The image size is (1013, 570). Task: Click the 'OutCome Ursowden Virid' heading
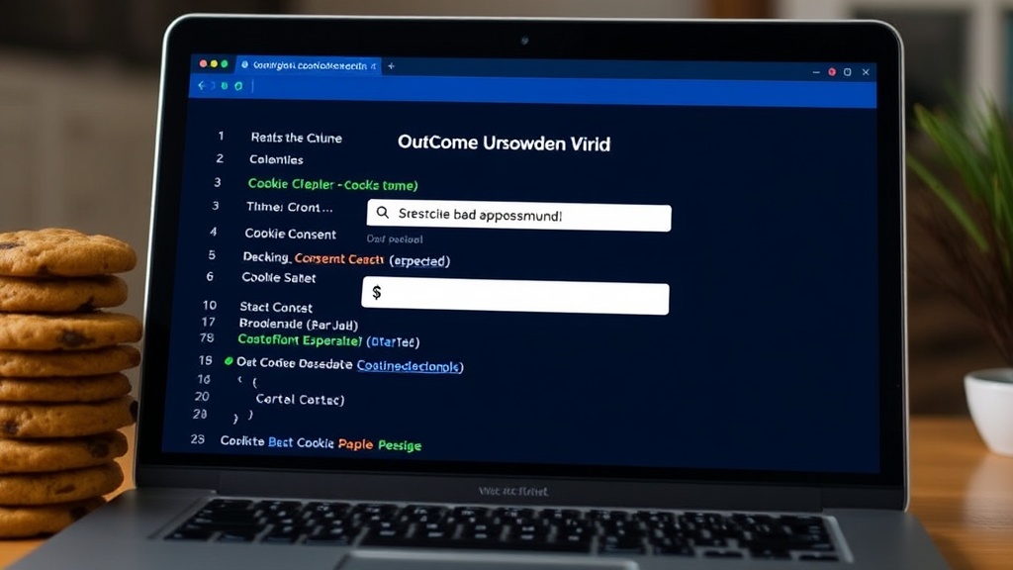[504, 143]
